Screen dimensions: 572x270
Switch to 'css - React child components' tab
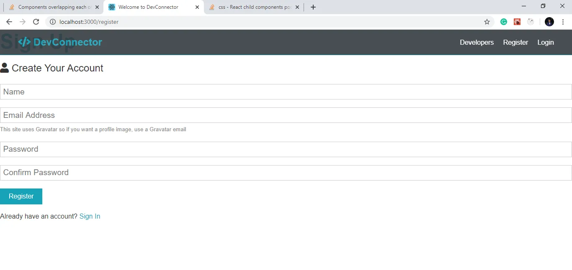[254, 7]
